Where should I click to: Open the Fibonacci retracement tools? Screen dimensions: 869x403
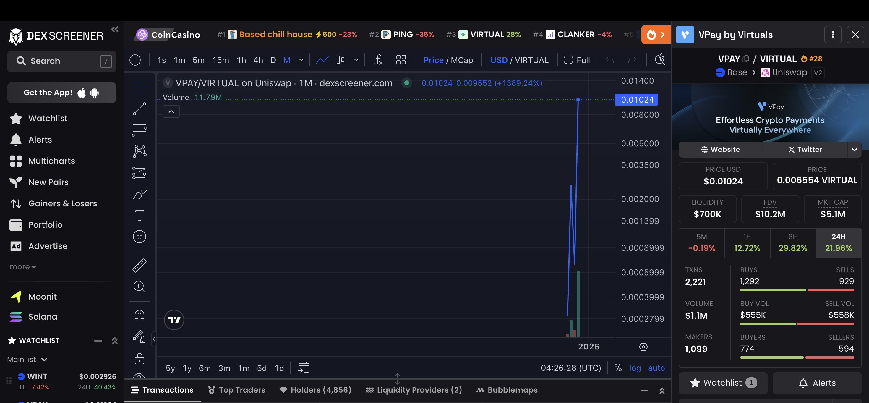(x=139, y=130)
